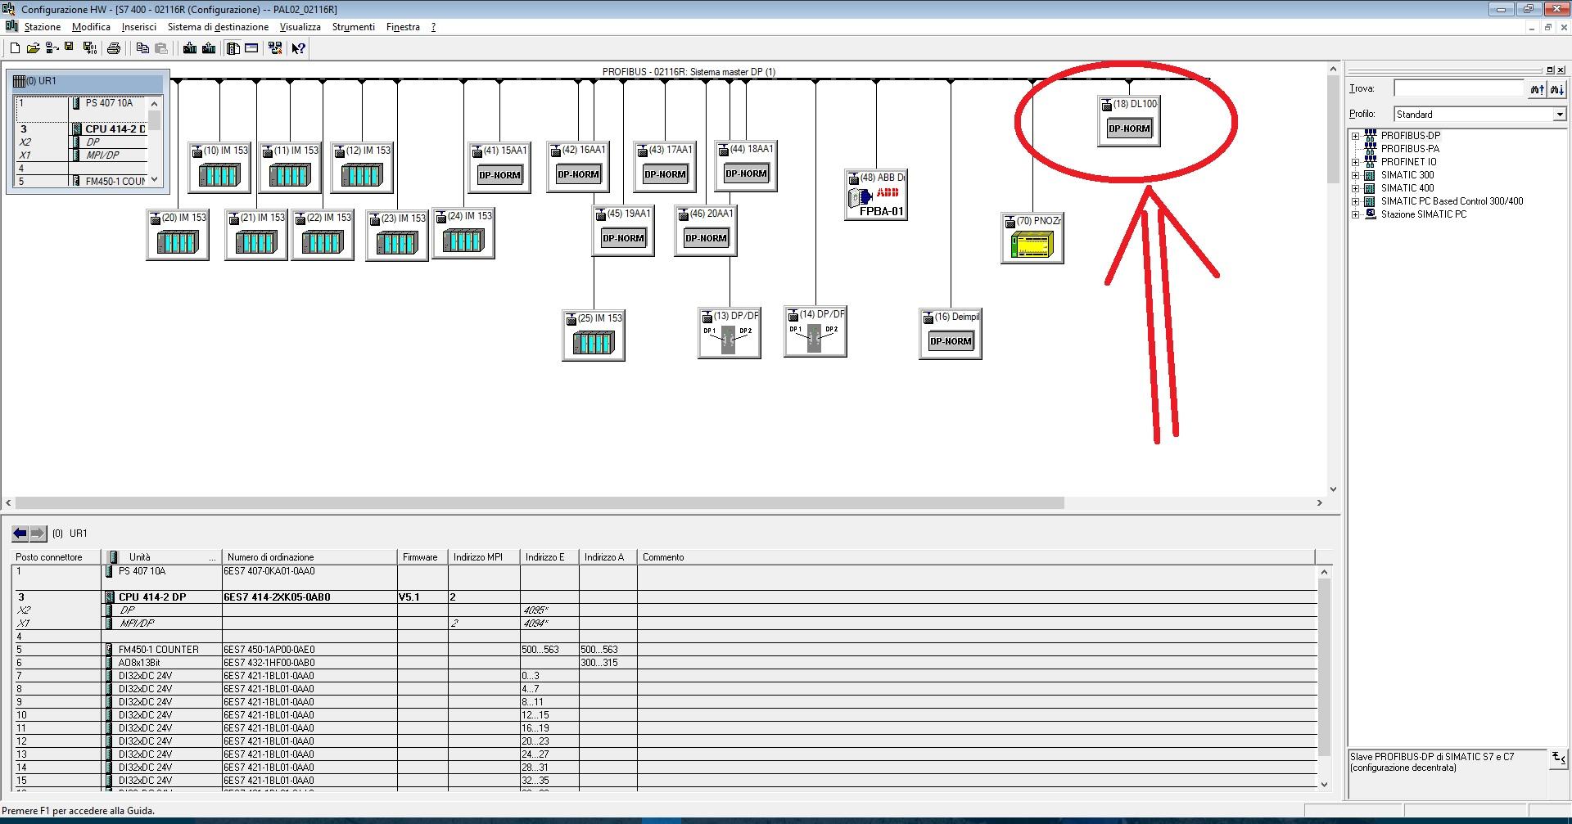Select the (14) DP/DP coupler
The image size is (1572, 824).
coord(815,331)
